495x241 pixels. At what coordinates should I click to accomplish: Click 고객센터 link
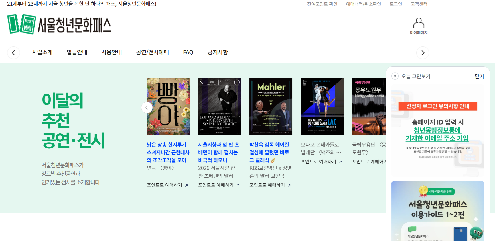click(419, 4)
